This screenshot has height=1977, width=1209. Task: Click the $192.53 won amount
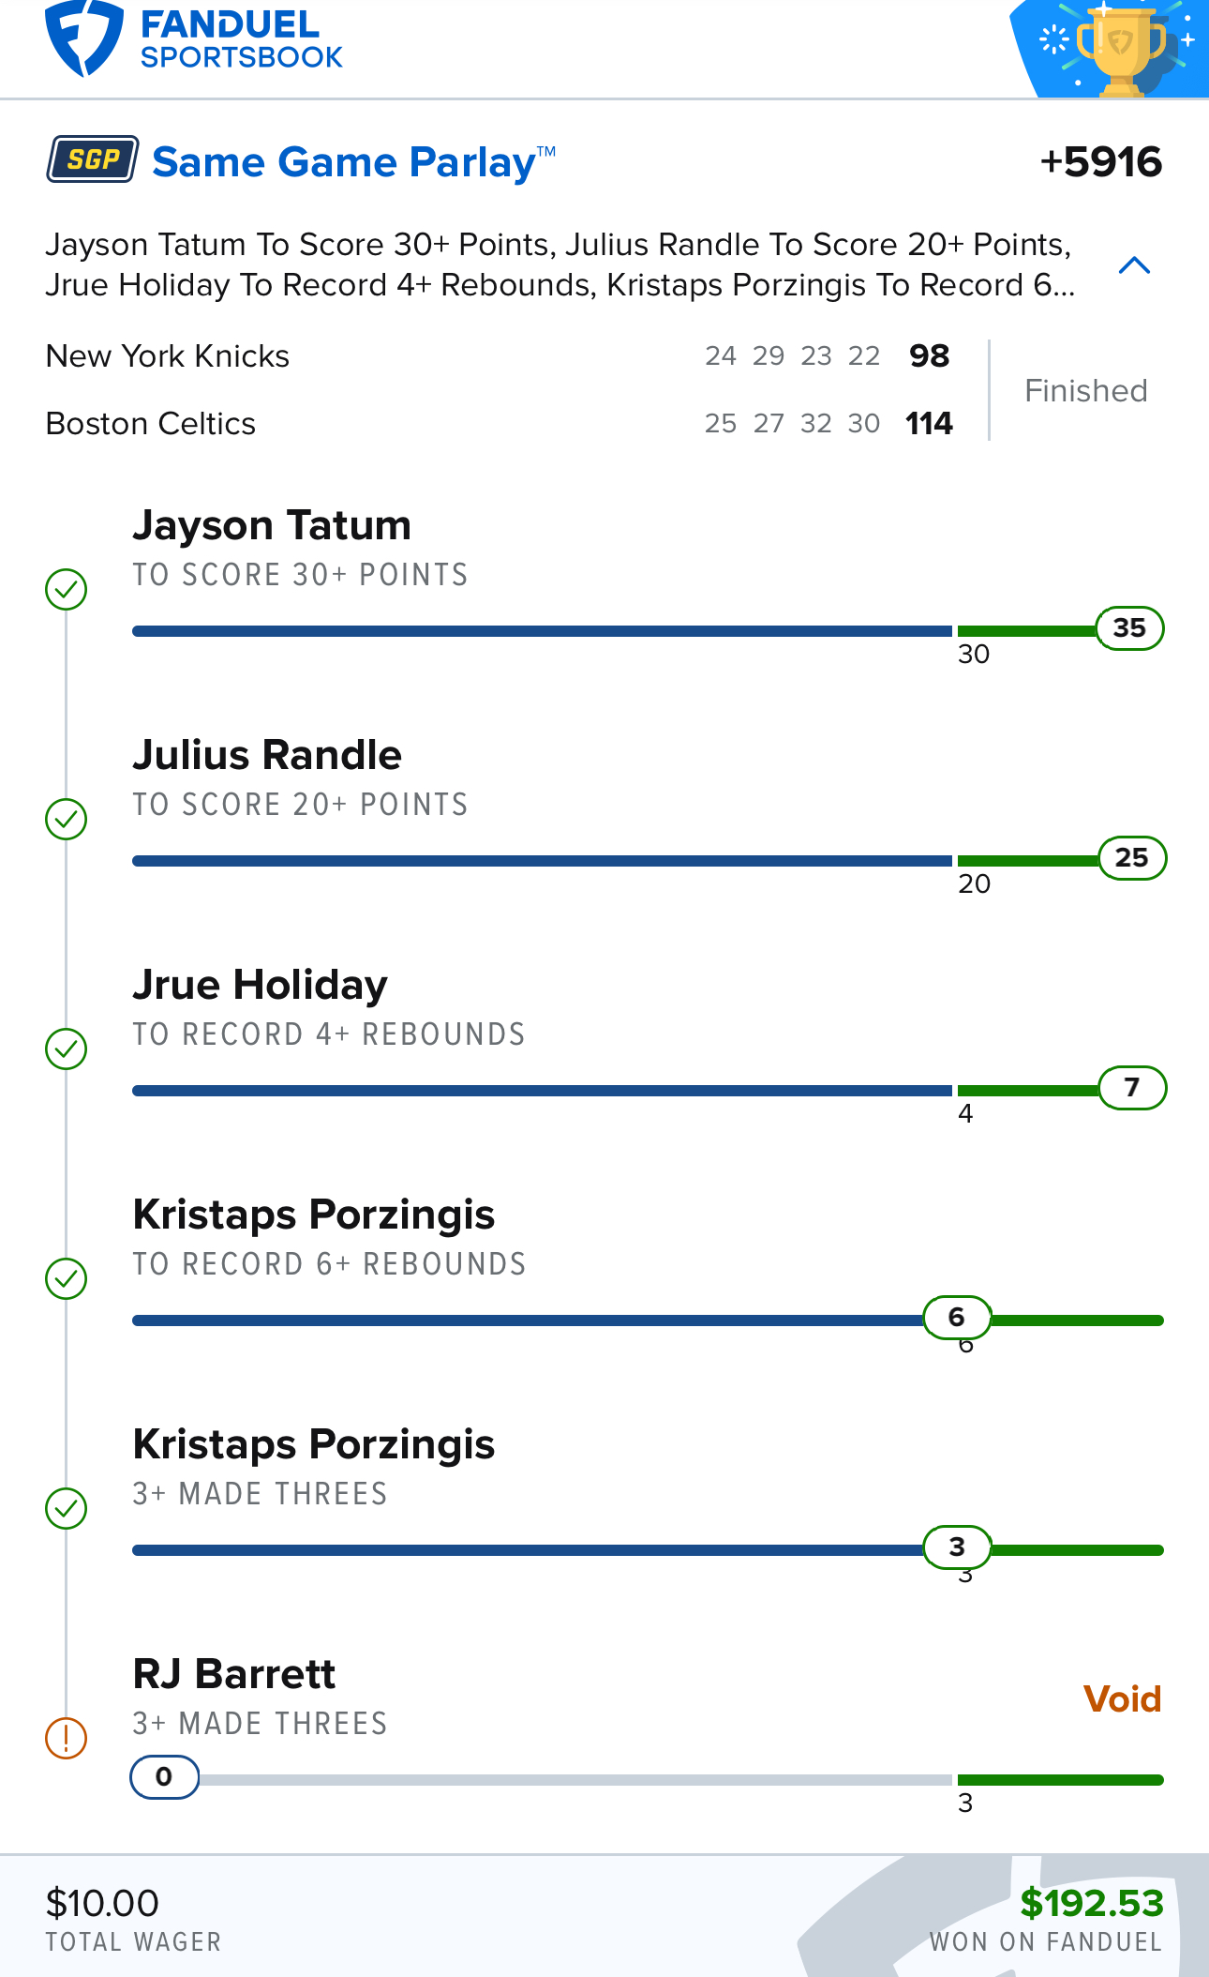1092,1903
